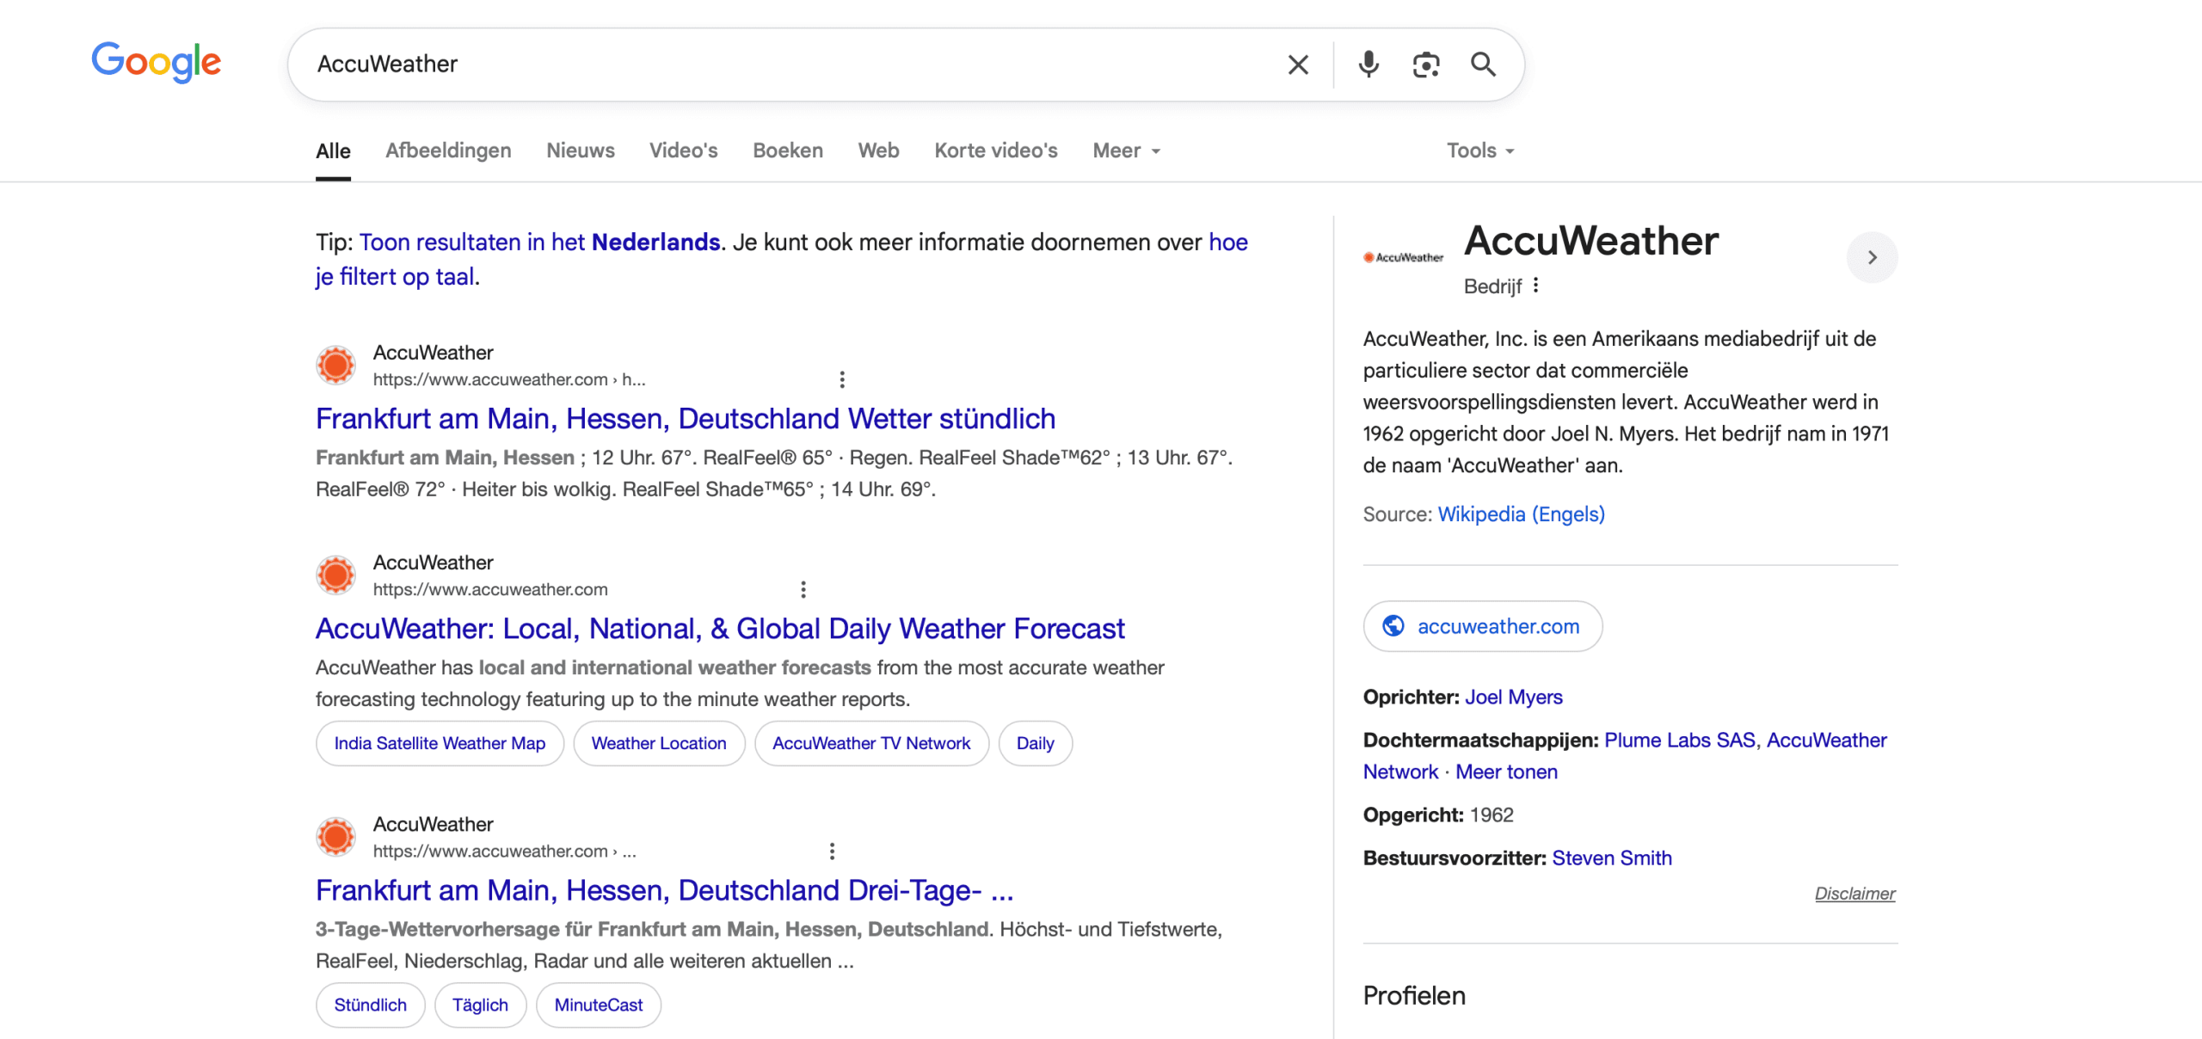Open search by image camera icon
Viewport: 2202px width, 1039px height.
(x=1426, y=65)
